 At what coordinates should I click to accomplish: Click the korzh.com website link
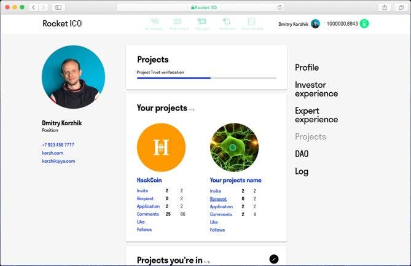pos(52,153)
